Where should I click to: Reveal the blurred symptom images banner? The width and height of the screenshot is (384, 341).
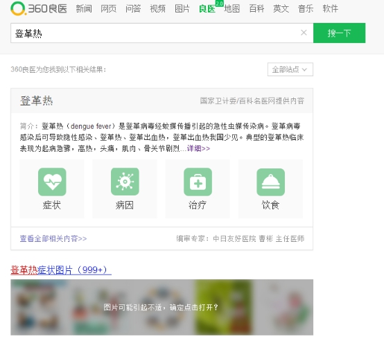point(162,307)
